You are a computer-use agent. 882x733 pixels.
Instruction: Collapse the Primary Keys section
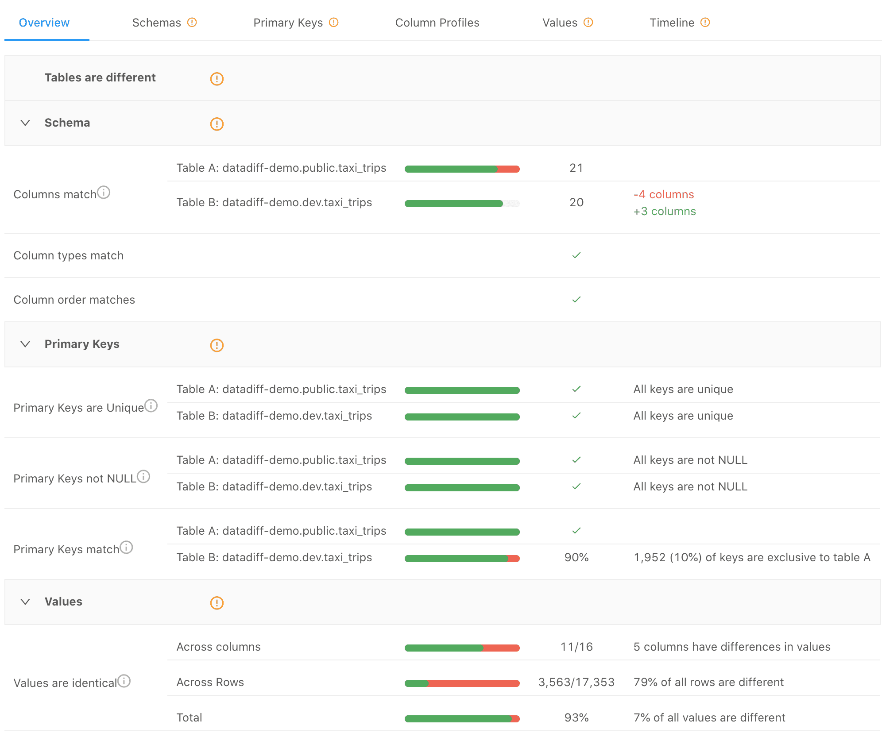tap(25, 345)
